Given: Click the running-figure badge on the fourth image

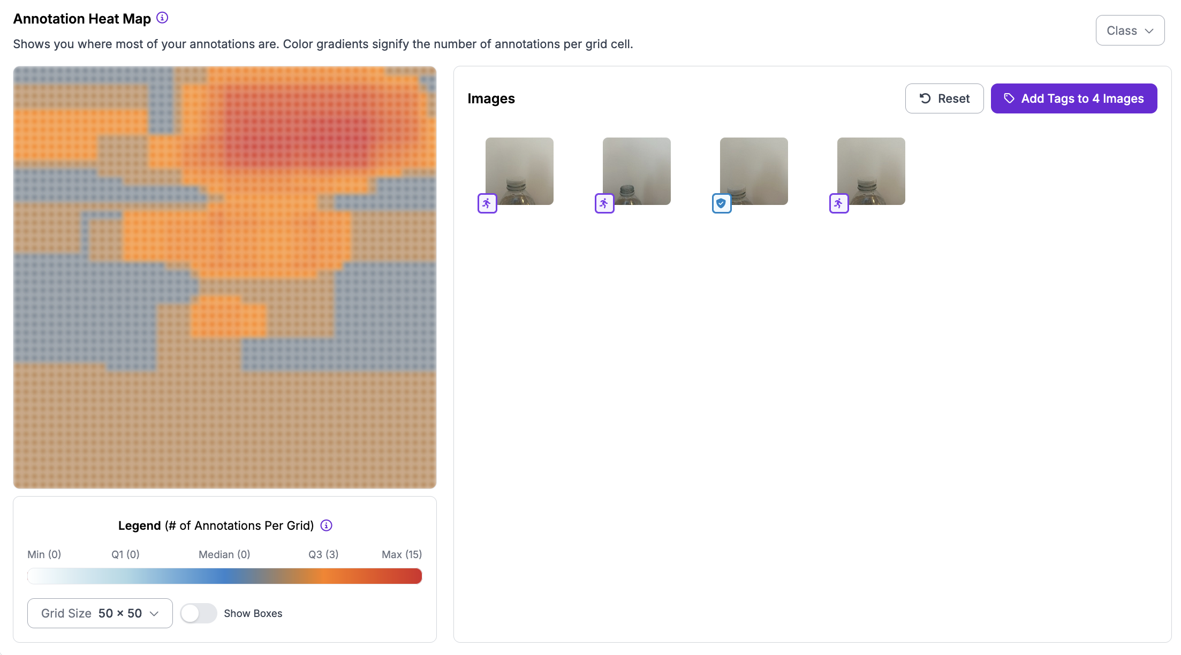Looking at the screenshot, I should [839, 203].
